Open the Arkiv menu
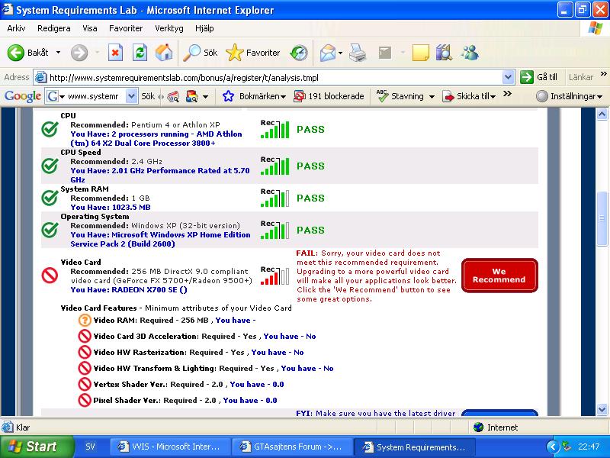The height and width of the screenshot is (458, 610). click(x=16, y=28)
